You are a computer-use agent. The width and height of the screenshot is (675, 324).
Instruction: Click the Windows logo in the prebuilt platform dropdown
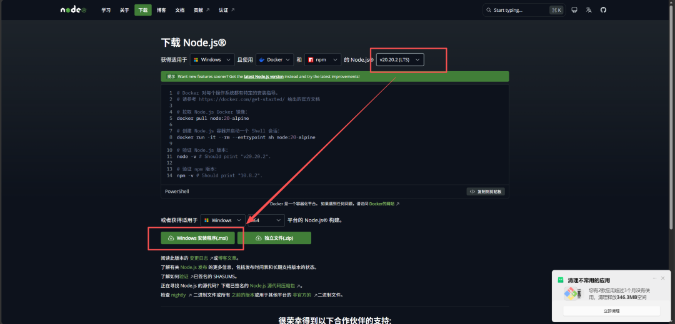(x=207, y=220)
